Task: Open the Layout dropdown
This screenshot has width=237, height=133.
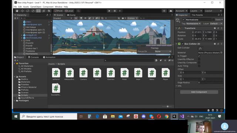Action: 213,11
